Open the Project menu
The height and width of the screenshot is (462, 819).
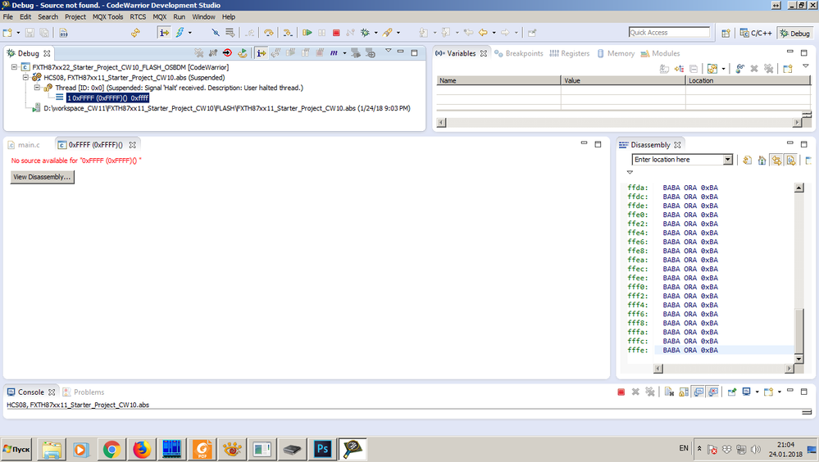(x=75, y=16)
